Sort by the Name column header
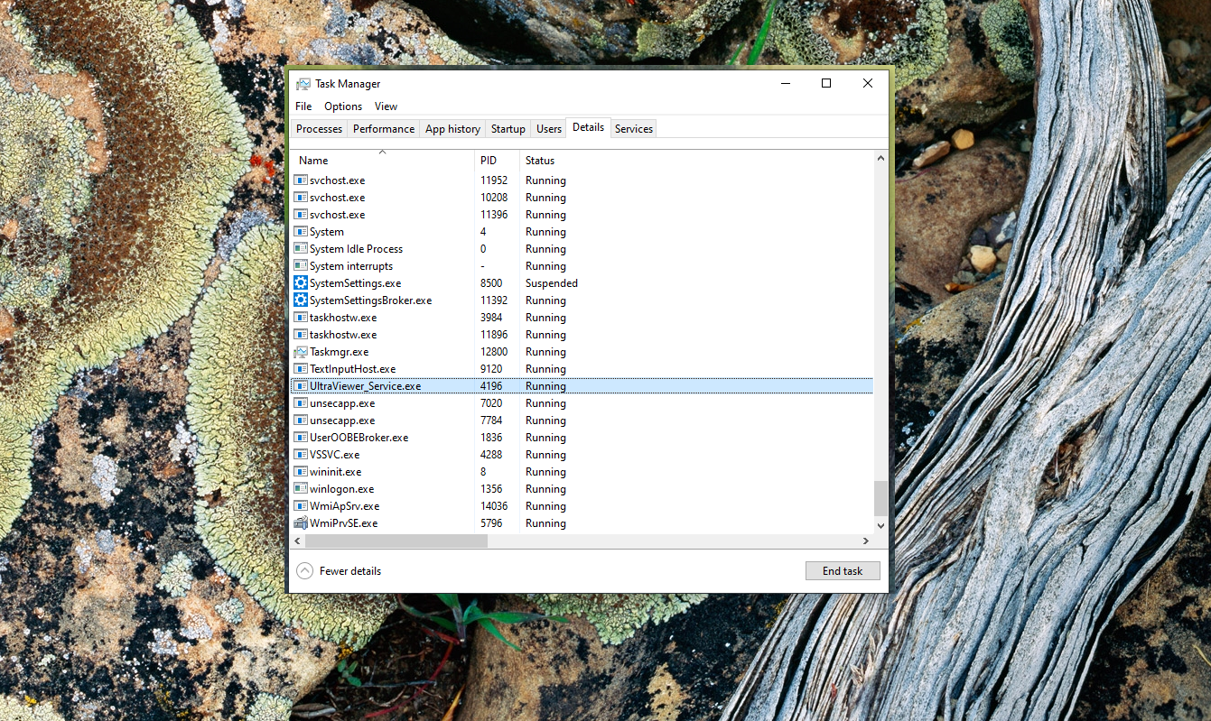 tap(313, 161)
